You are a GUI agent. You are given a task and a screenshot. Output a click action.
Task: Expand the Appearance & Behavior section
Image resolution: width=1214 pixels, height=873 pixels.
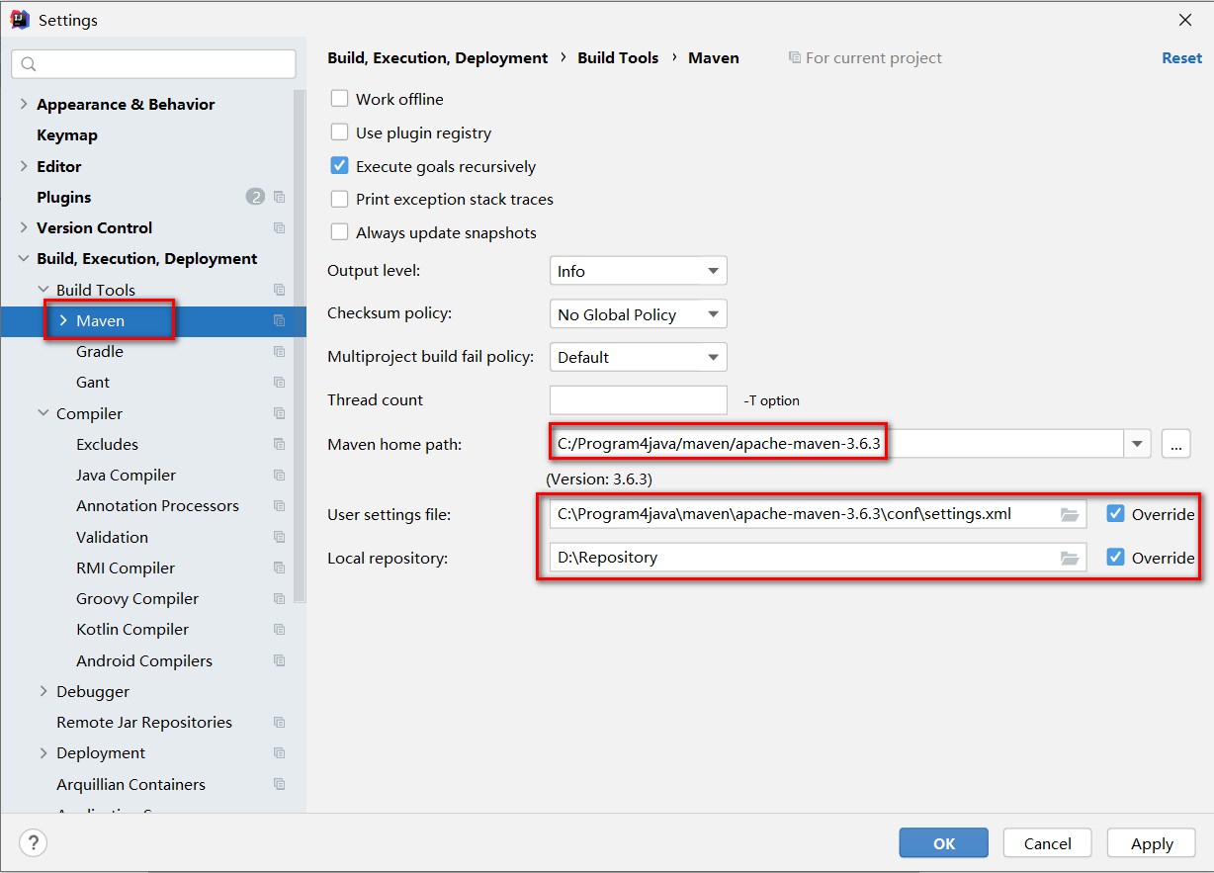tap(24, 104)
